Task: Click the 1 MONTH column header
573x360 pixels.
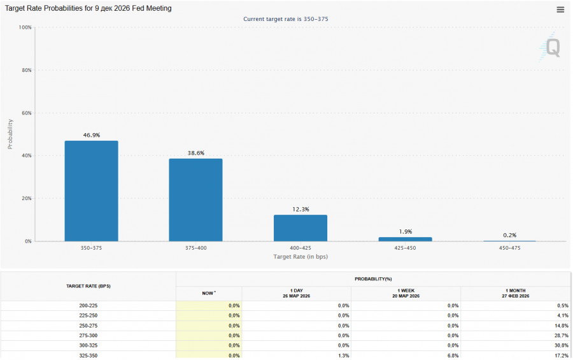Action: [x=516, y=293]
